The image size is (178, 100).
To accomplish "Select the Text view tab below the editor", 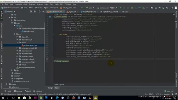I will [57, 88].
